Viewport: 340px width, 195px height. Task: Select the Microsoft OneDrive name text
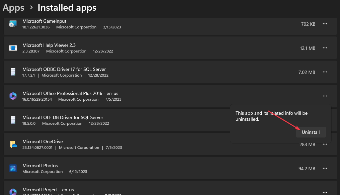tap(42, 141)
